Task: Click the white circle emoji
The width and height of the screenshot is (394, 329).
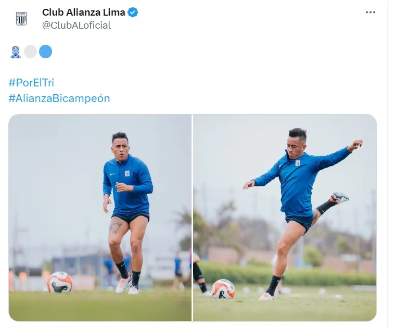Action: [x=30, y=52]
